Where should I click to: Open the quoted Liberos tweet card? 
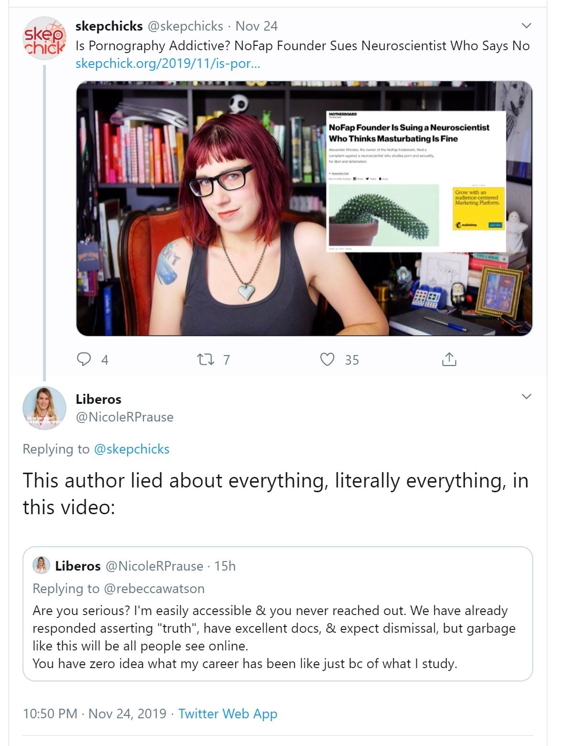pyautogui.click(x=277, y=614)
